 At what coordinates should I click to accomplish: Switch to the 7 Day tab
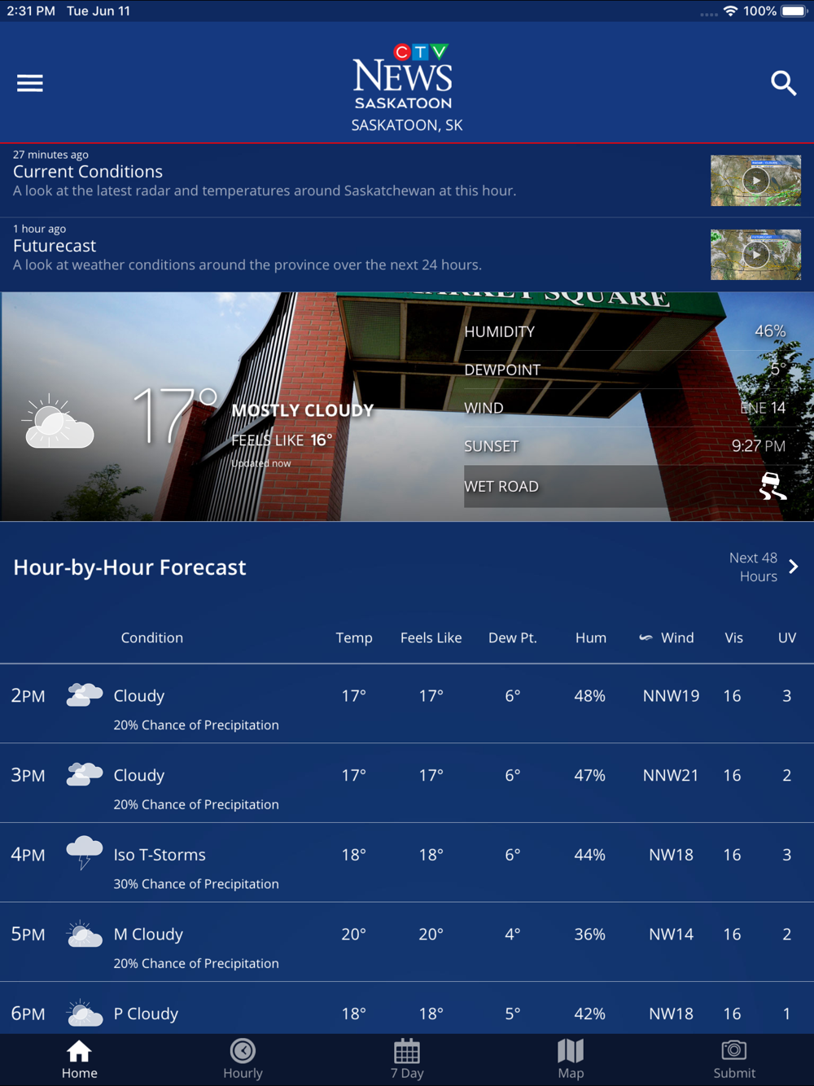pyautogui.click(x=407, y=1060)
